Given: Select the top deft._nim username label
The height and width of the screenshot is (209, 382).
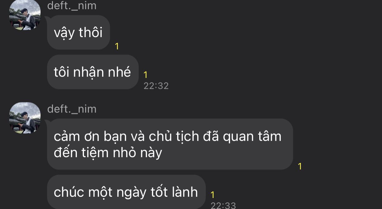Looking at the screenshot, I should [x=72, y=6].
